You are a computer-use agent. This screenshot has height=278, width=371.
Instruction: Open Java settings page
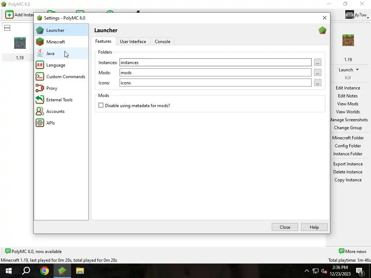[61, 54]
